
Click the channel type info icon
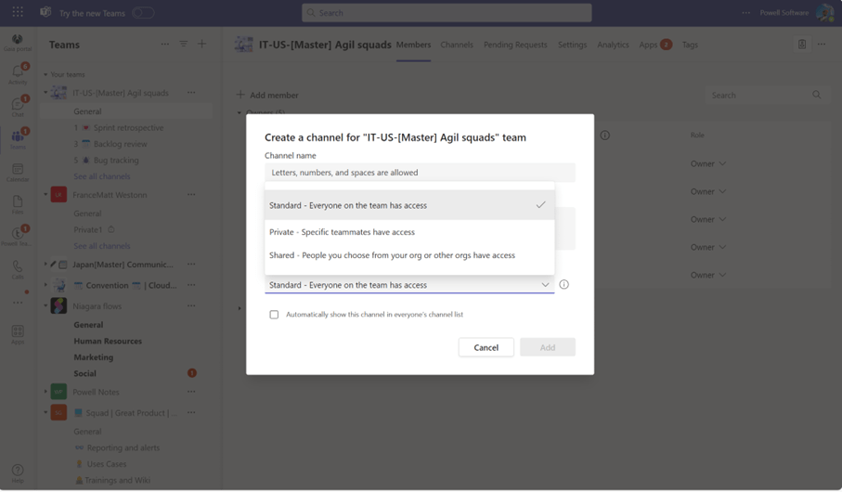pyautogui.click(x=563, y=285)
